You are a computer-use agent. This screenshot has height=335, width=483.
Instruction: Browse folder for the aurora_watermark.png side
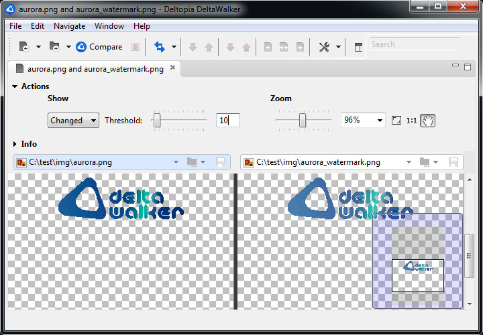point(425,162)
